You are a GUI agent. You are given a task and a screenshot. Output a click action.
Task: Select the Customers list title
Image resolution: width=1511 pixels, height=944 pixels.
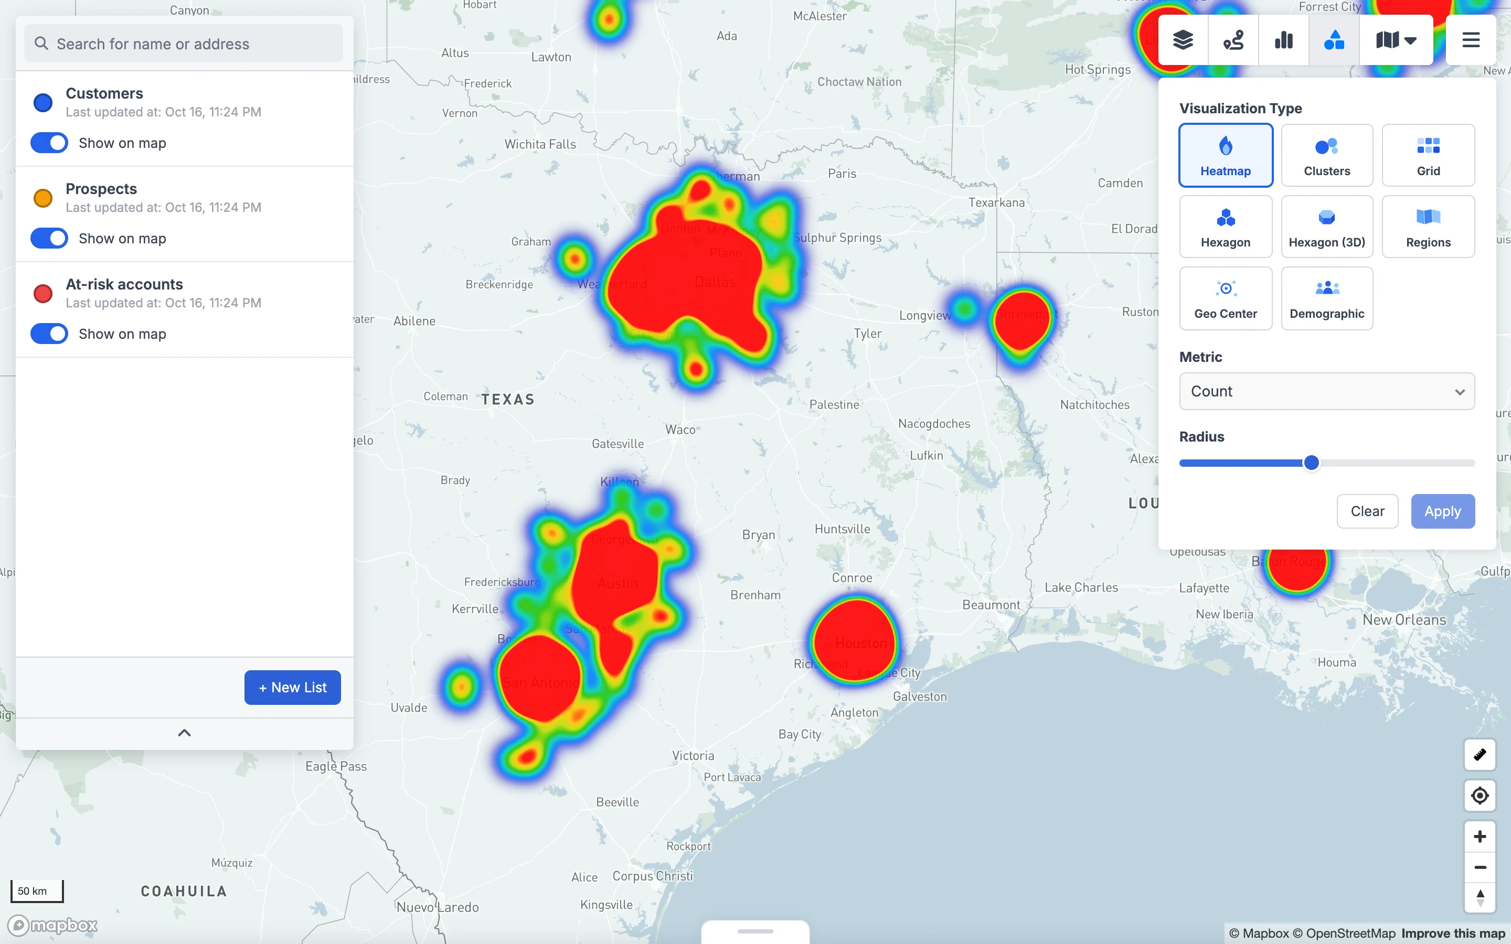[x=104, y=93]
